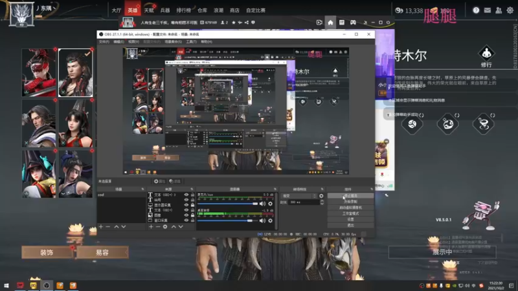Viewport: 518px width, 291px height.
Task: Click the player avatar in the game corner
Action: [x=21, y=14]
